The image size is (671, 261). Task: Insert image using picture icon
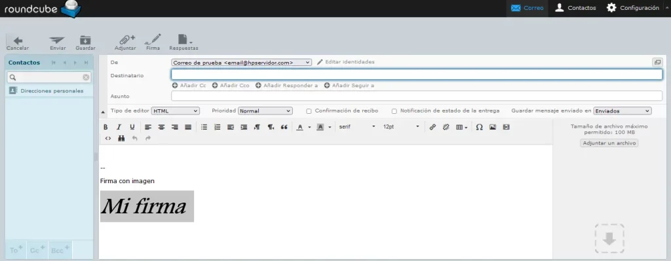[x=493, y=127]
